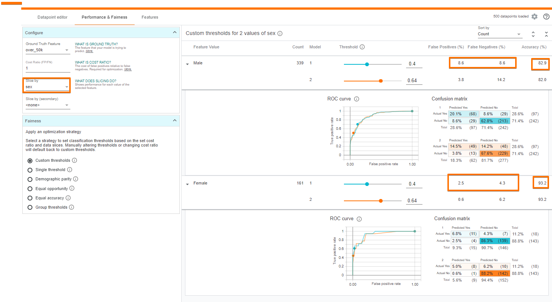Open the Slice by sex dropdown

(48, 87)
